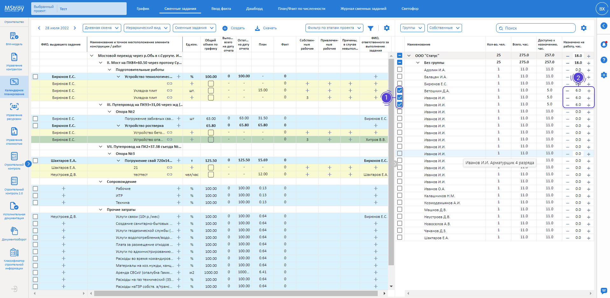Open help question mark icon
Image resolution: width=610 pixels, height=298 pixels.
tap(604, 60)
